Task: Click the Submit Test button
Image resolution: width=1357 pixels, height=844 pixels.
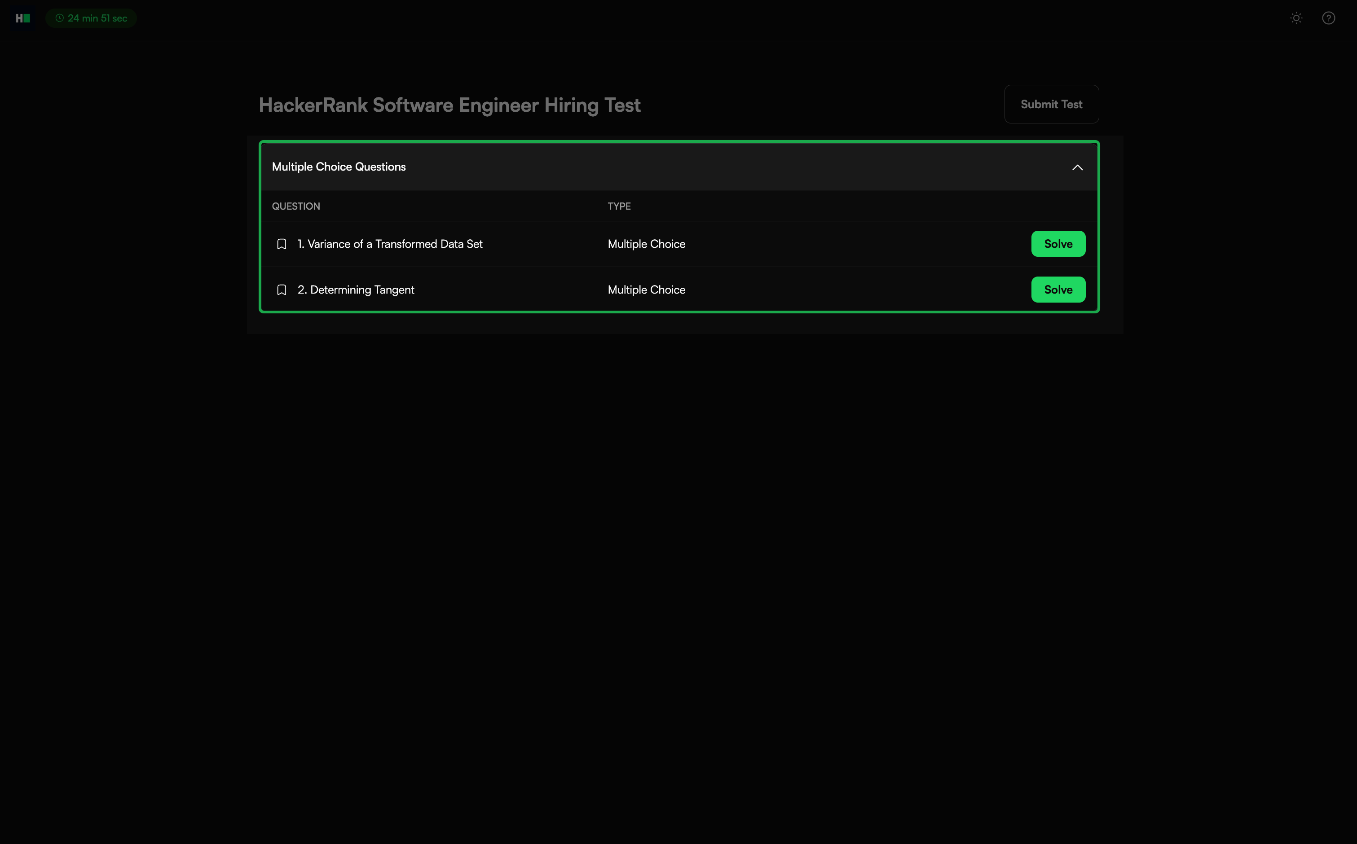Action: tap(1051, 105)
